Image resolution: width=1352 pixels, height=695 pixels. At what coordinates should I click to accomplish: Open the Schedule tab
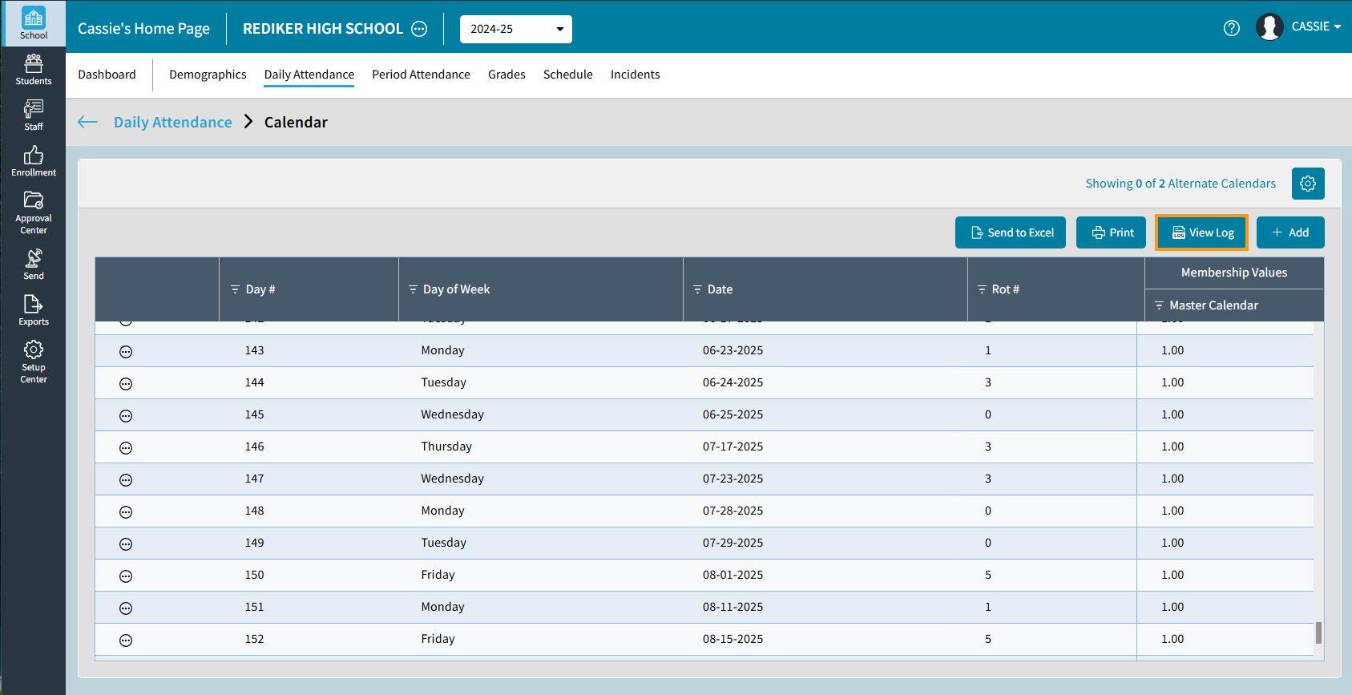[x=568, y=75]
